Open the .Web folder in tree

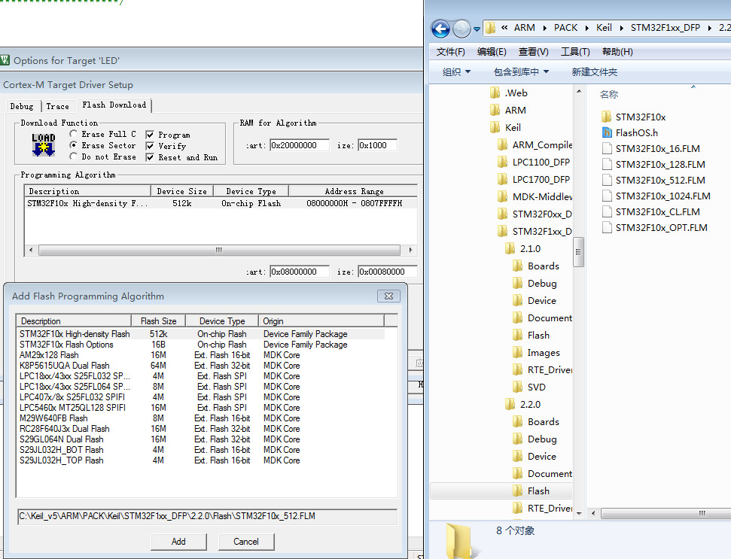point(509,93)
